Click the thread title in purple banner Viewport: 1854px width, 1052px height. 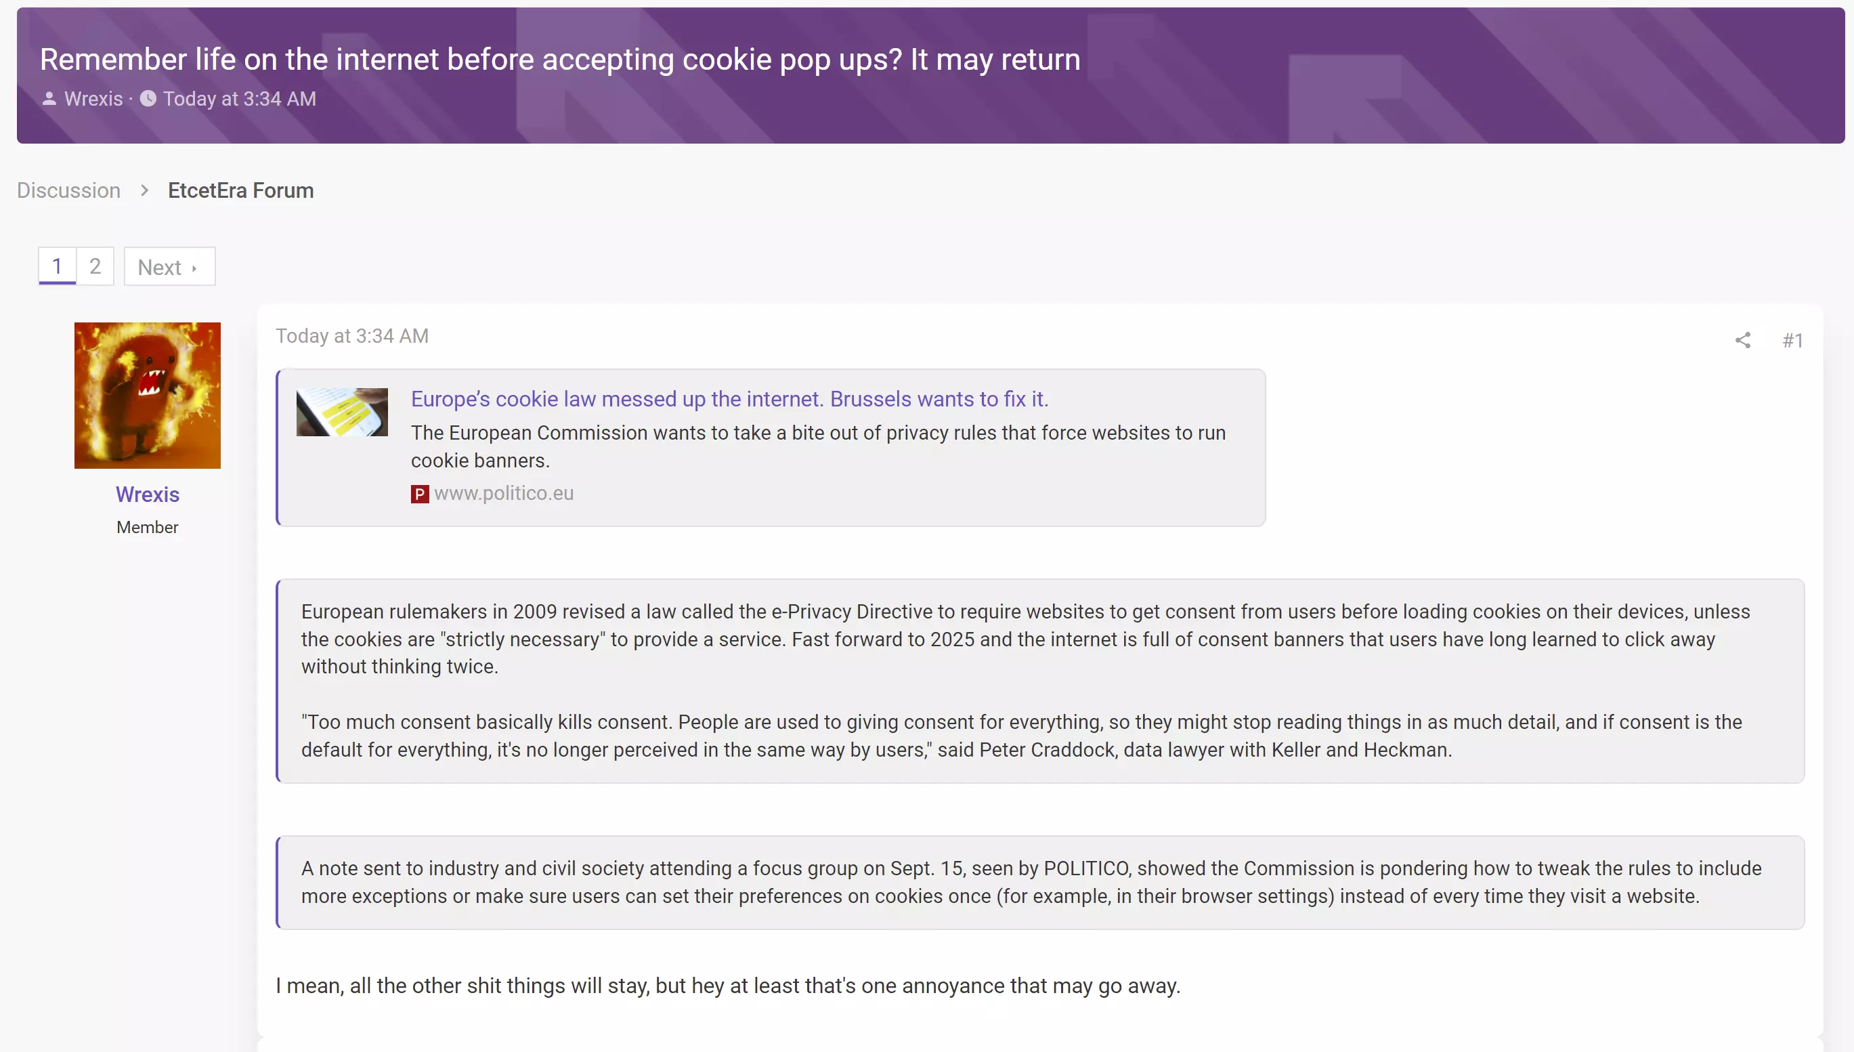[560, 59]
